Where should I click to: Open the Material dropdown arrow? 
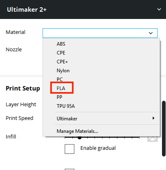(151, 33)
